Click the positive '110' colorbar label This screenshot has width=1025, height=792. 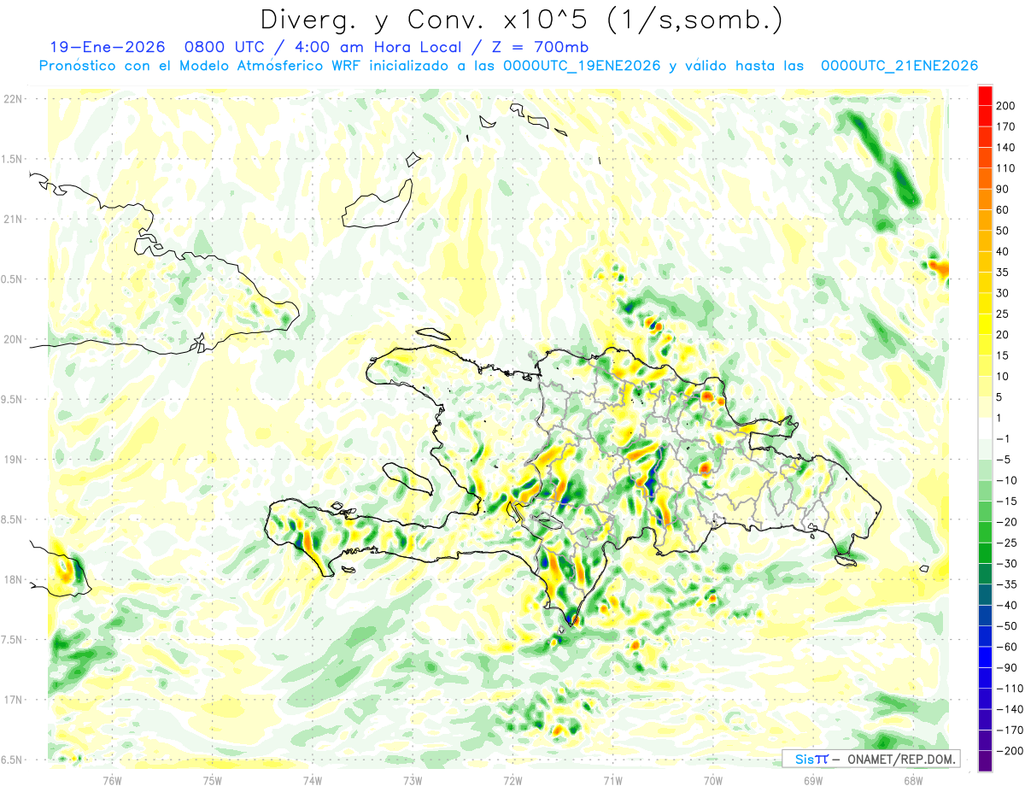pos(1007,168)
